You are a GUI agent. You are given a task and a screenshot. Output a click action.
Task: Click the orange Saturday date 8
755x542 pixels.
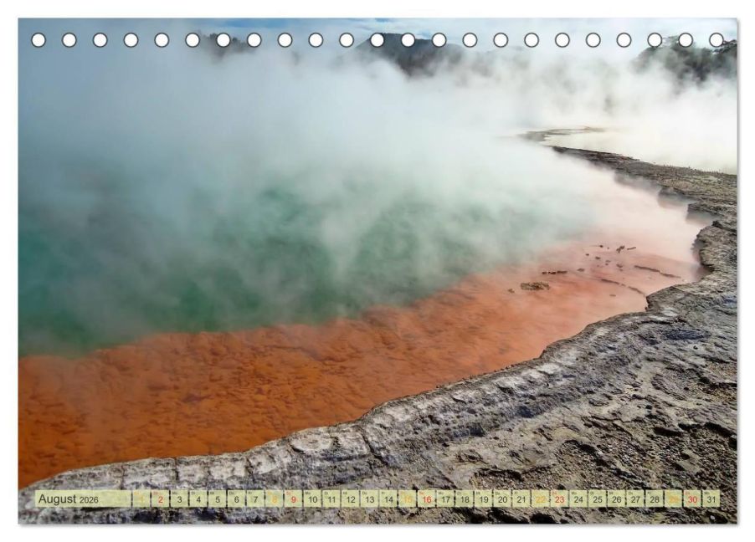tap(272, 497)
